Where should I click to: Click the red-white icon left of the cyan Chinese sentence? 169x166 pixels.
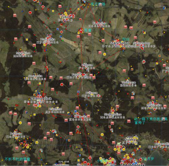tap(129, 121)
